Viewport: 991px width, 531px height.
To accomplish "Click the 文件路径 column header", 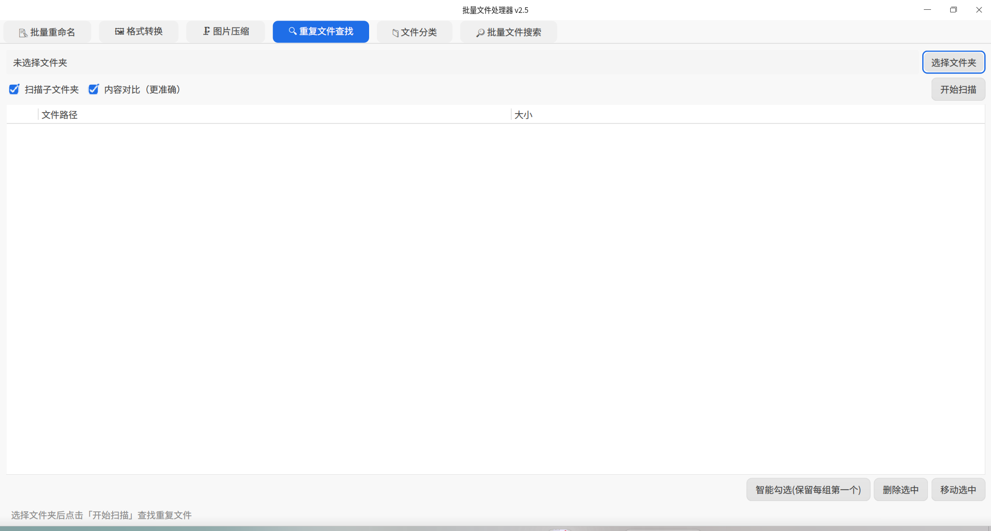I will tap(275, 115).
